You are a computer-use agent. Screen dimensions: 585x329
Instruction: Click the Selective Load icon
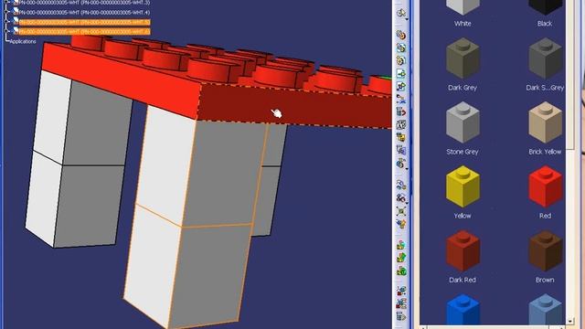[x=400, y=137]
